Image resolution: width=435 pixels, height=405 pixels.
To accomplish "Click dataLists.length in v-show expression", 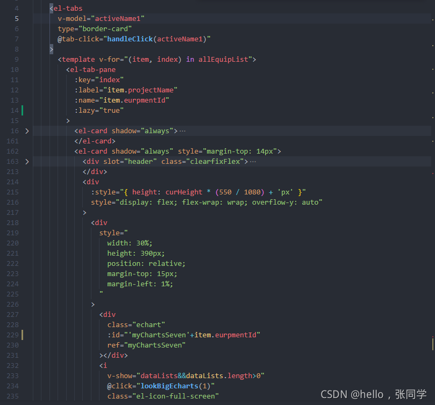I will [219, 376].
